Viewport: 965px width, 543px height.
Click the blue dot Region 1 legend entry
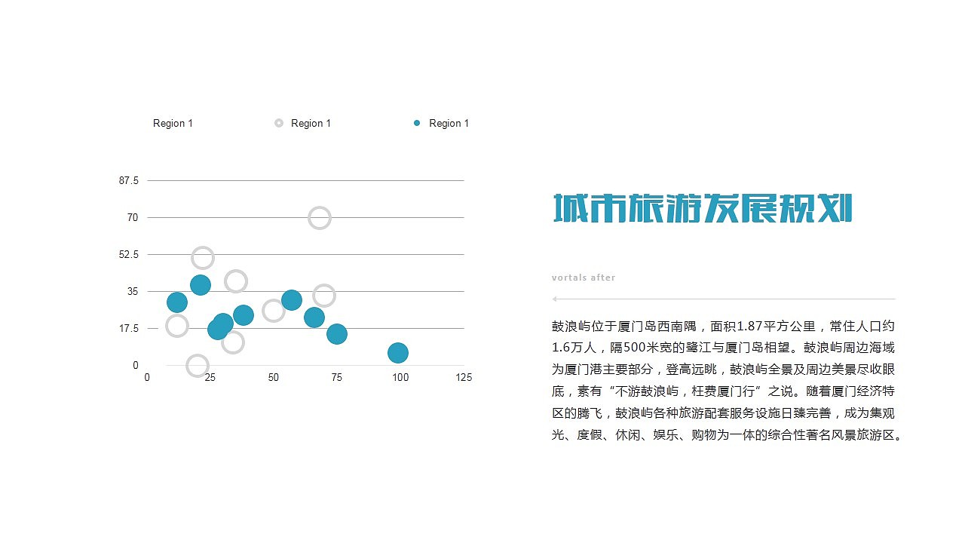[441, 123]
